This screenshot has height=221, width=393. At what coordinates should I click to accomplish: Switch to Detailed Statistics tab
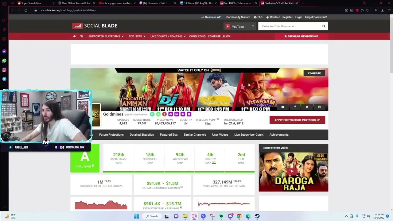pos(142,134)
